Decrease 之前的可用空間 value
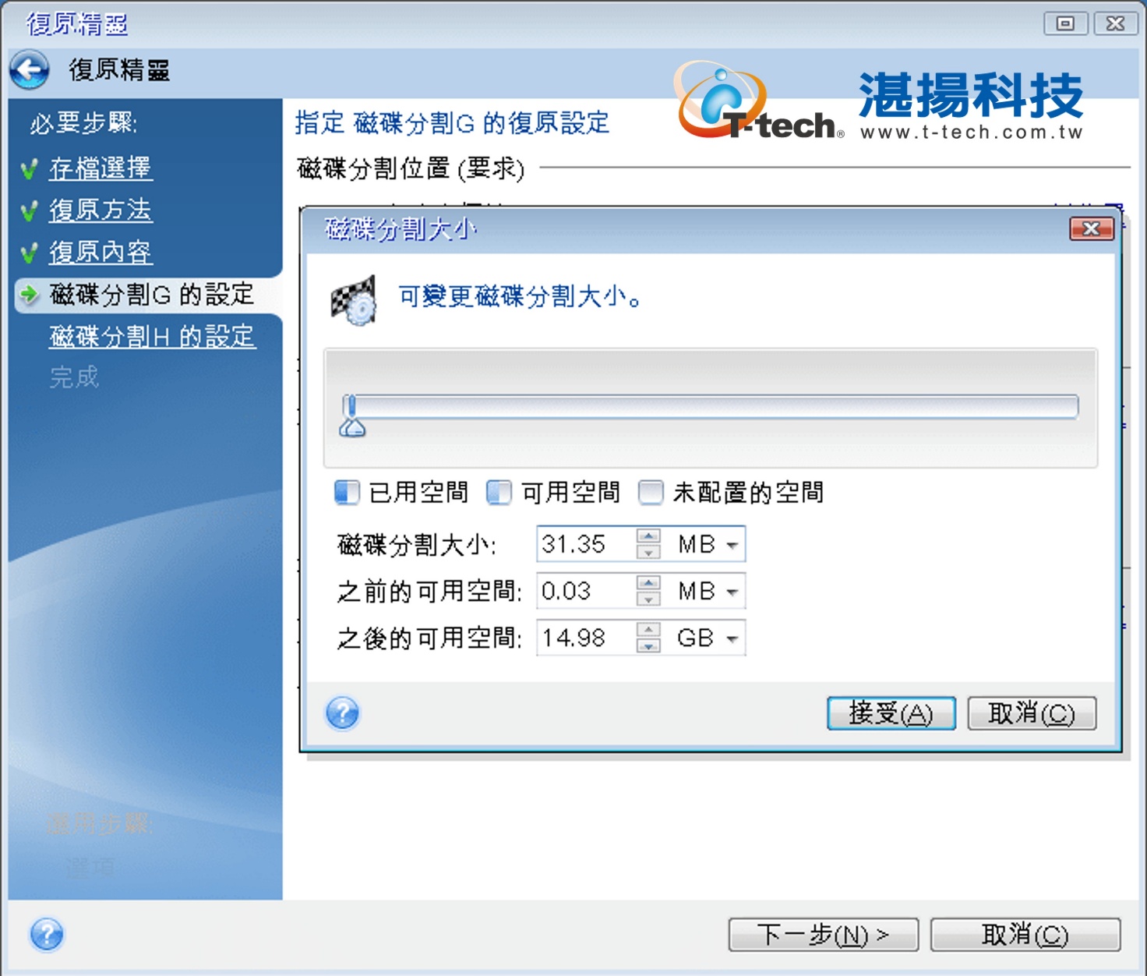Viewport: 1147px width, 976px height. [648, 599]
